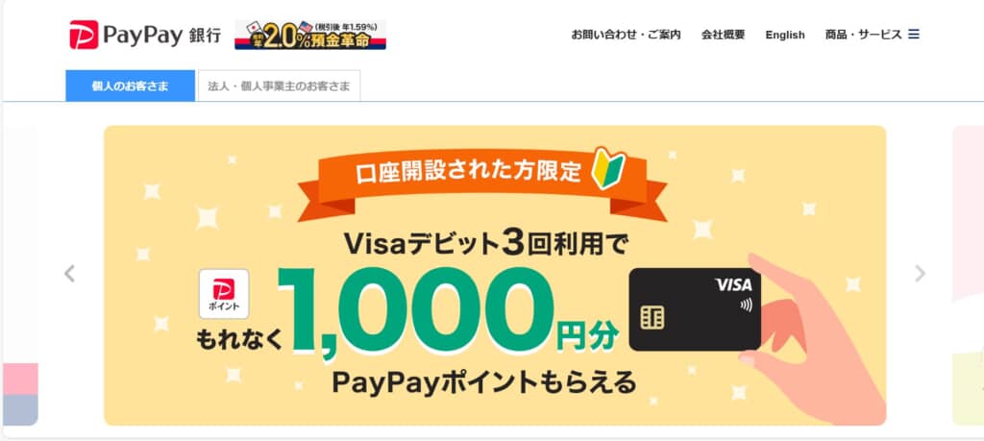Click the VISA logo on the card
The width and height of the screenshot is (984, 441).
[x=733, y=285]
